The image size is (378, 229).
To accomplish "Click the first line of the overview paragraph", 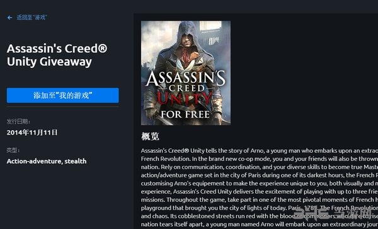I will (x=260, y=151).
